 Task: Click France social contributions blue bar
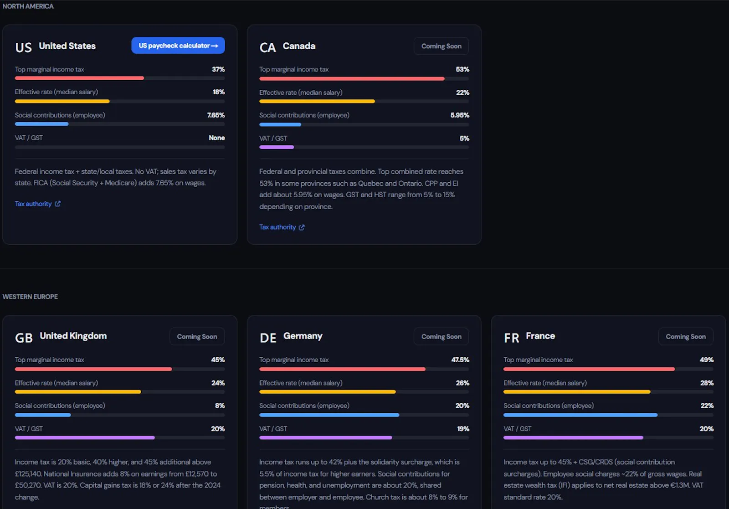[x=580, y=415]
